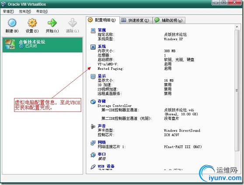Open the 串口 settings heading link
Viewport: 244px width, 185px height.
coord(102,154)
